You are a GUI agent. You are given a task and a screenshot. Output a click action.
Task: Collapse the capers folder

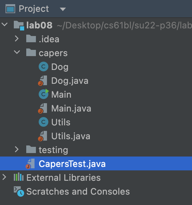pyautogui.click(x=17, y=52)
